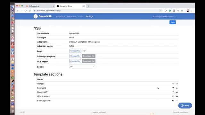Reload the browser page
205x115 pixels.
coord(26,11)
